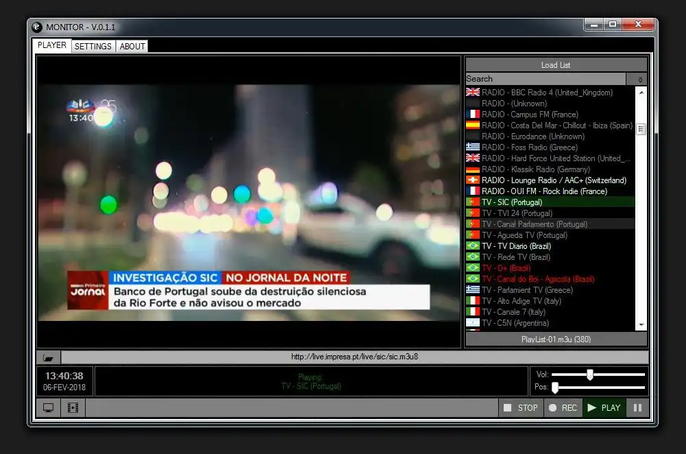The image size is (686, 454).
Task: Select TV - Canale 7 (Italy)
Action: click(x=550, y=312)
